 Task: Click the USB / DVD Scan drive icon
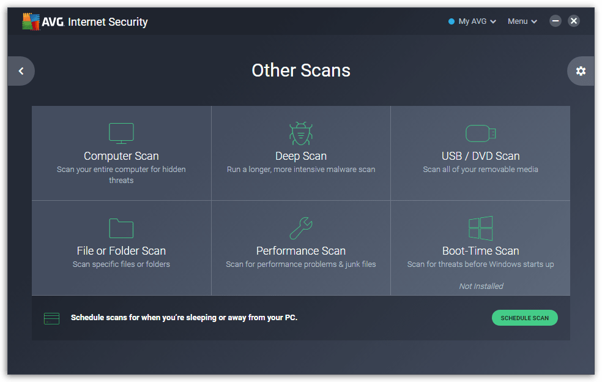(480, 133)
